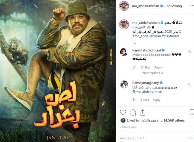This screenshot has width=194, height=142.
Task: Toggle the Following button in header
Action: coord(174,6)
